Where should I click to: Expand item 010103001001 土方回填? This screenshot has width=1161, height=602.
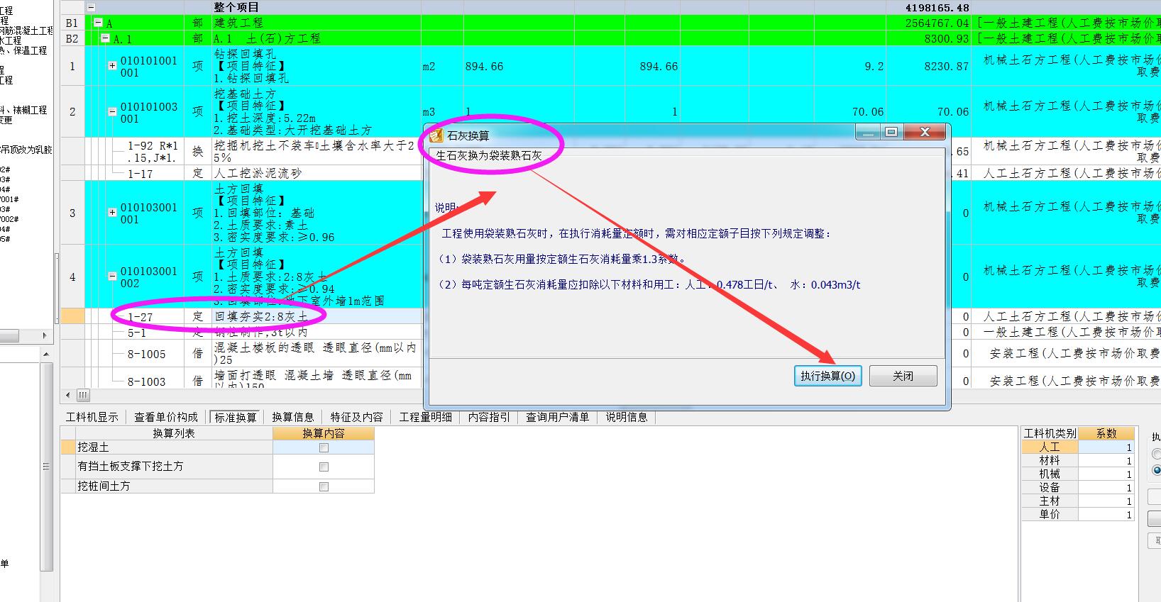112,213
